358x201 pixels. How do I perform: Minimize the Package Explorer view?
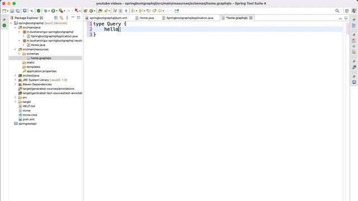tap(73, 17)
